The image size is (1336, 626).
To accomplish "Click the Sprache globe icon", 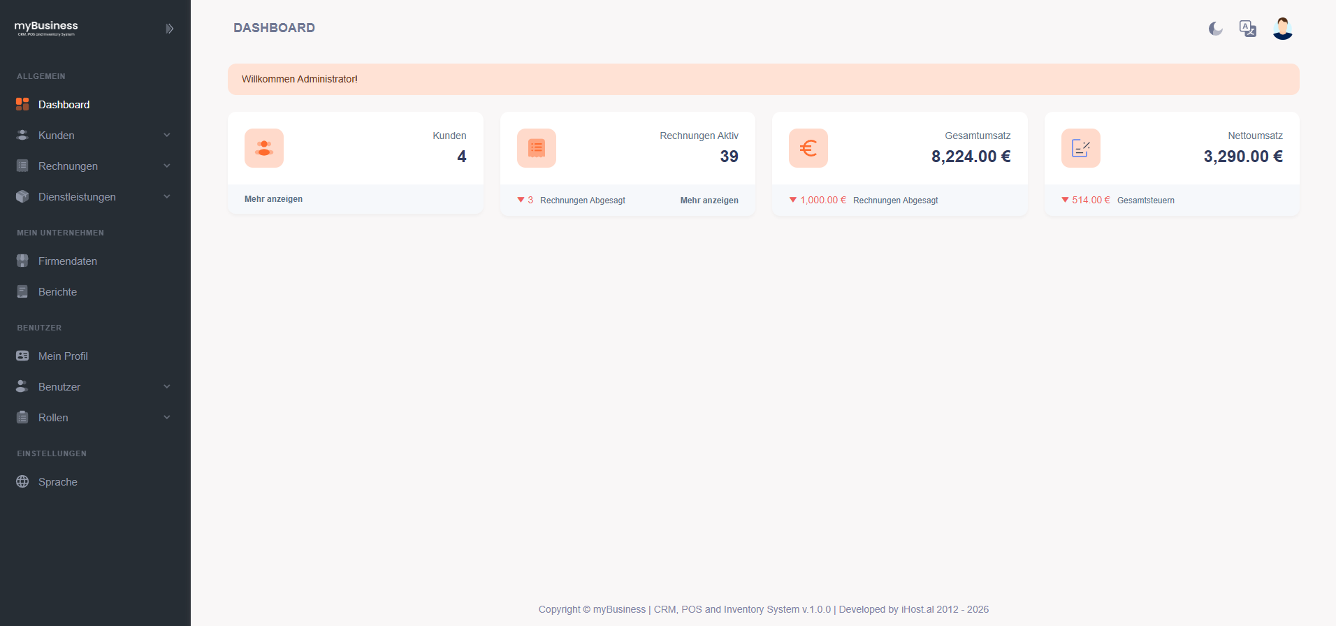I will click(x=22, y=481).
